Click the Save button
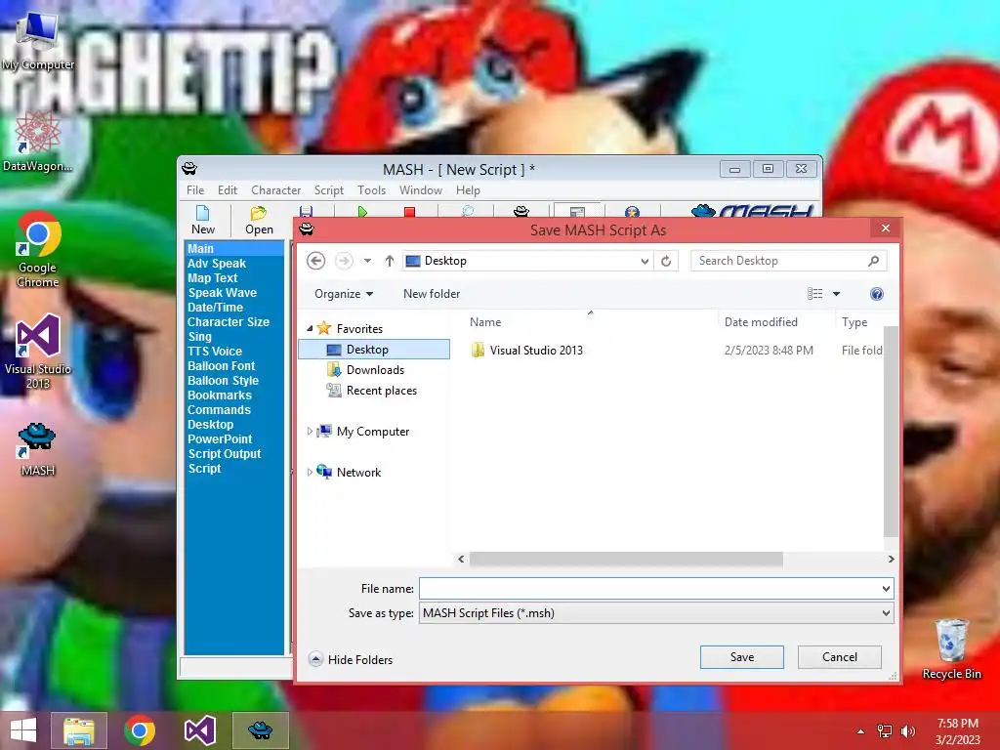The width and height of the screenshot is (1000, 750). click(742, 657)
